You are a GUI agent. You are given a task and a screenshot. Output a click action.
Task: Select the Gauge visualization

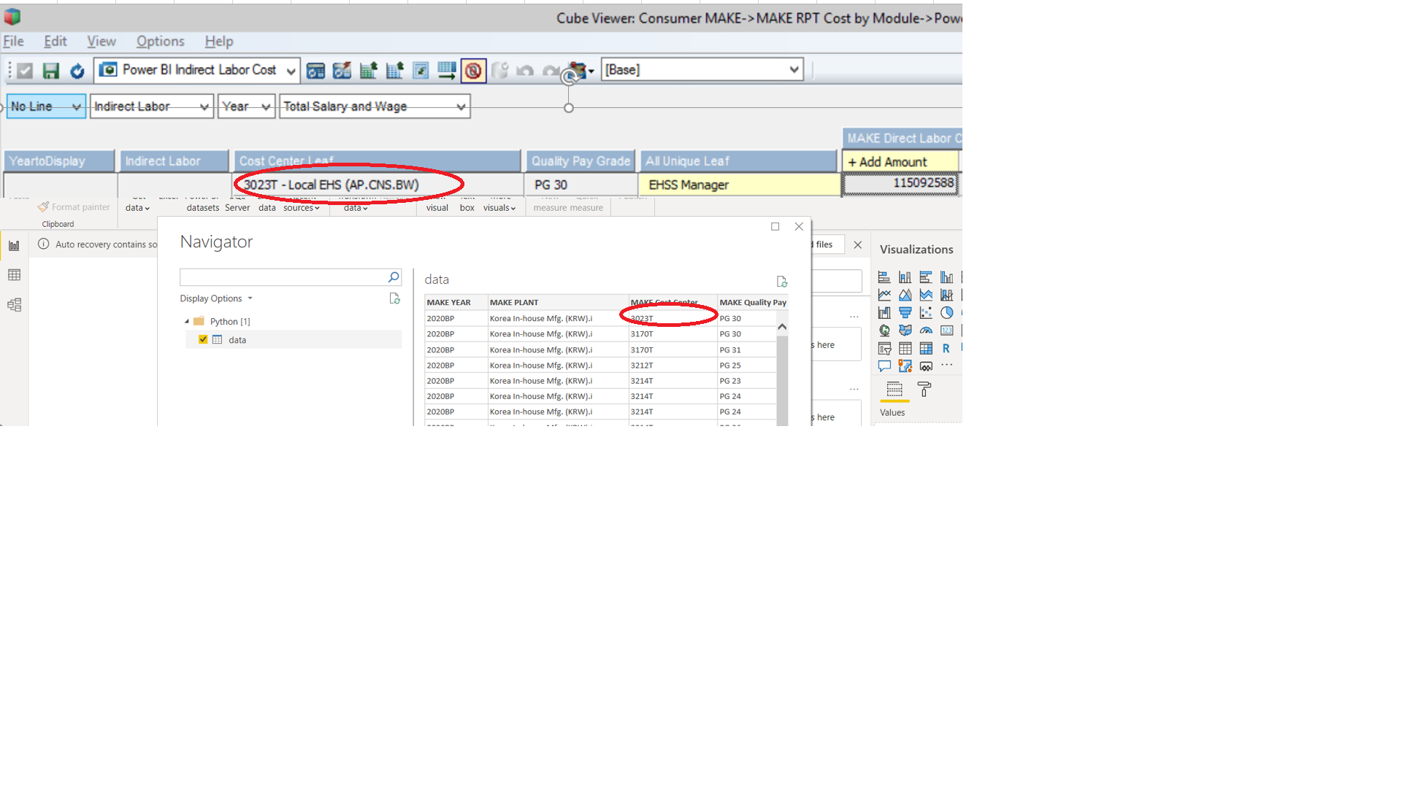[x=926, y=331]
